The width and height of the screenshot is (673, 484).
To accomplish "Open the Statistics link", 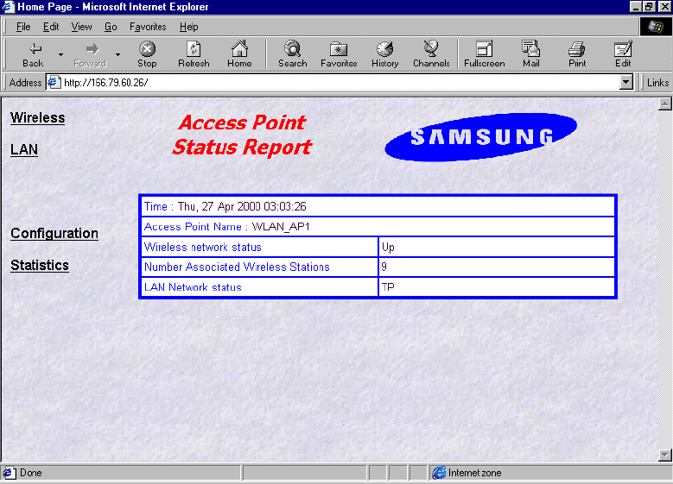I will tap(40, 266).
